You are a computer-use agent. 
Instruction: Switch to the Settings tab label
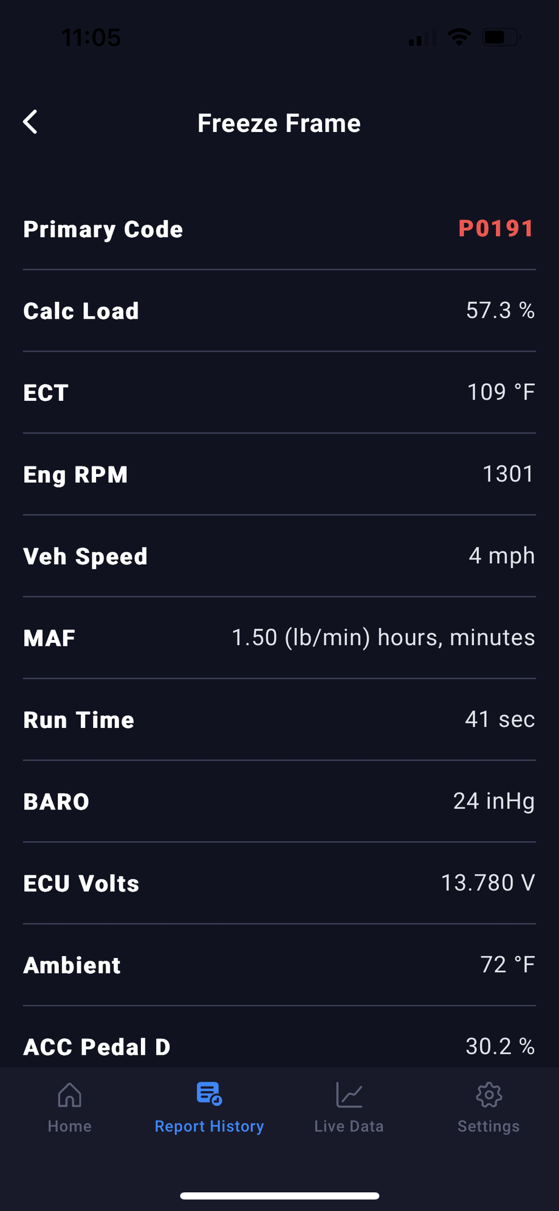(489, 1126)
